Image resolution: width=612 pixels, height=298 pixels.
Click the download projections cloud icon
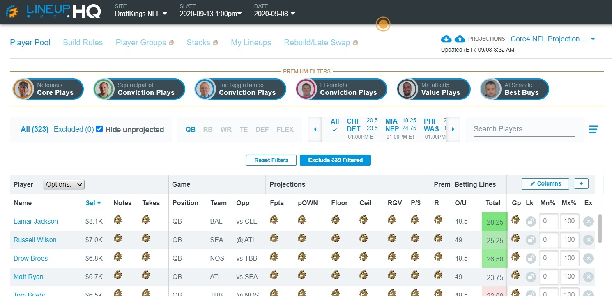(446, 39)
